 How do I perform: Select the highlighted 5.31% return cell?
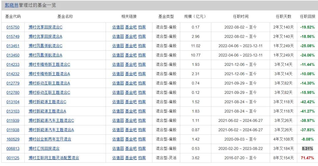click(x=307, y=148)
